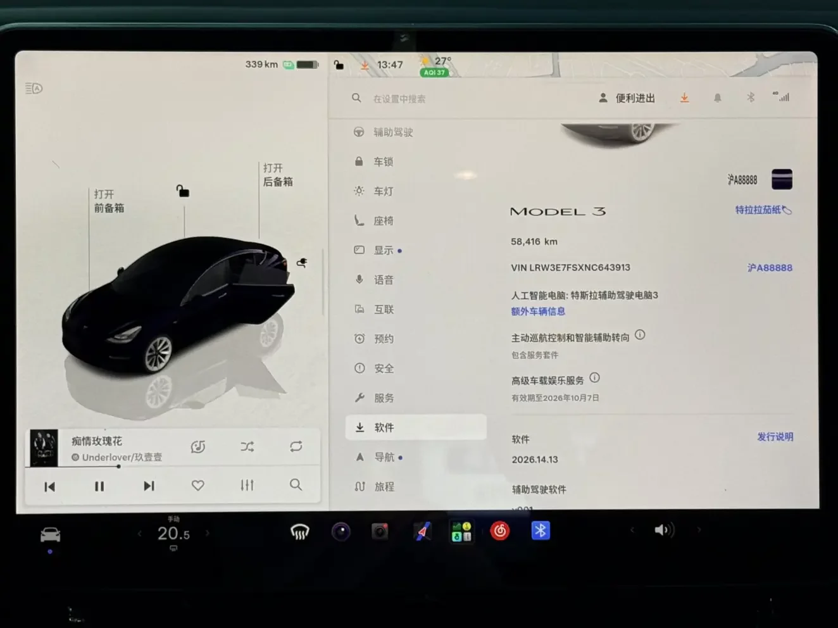The image size is (838, 628).
Task: Open the equalizer settings icon
Action: pos(247,485)
